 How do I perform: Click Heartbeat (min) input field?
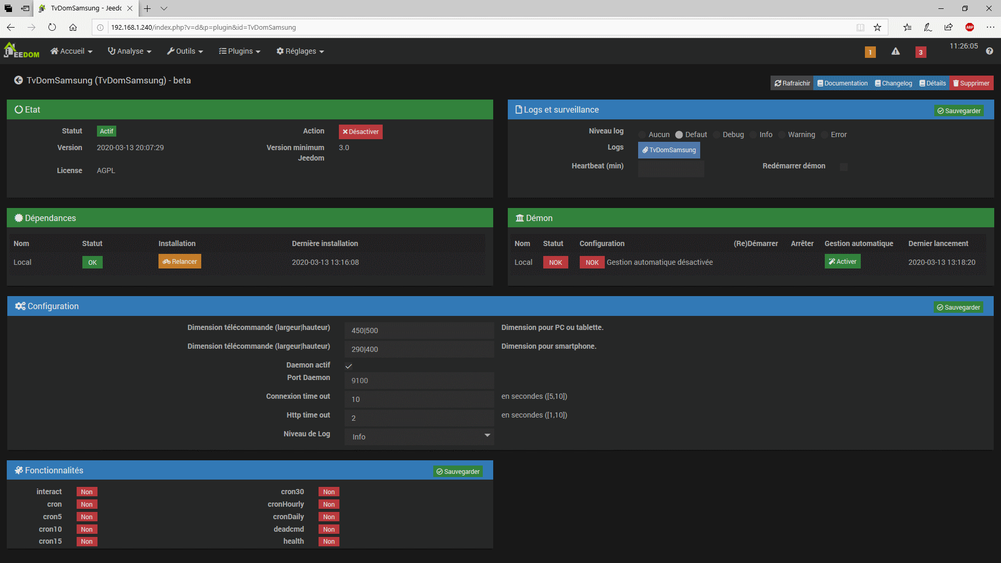click(671, 168)
